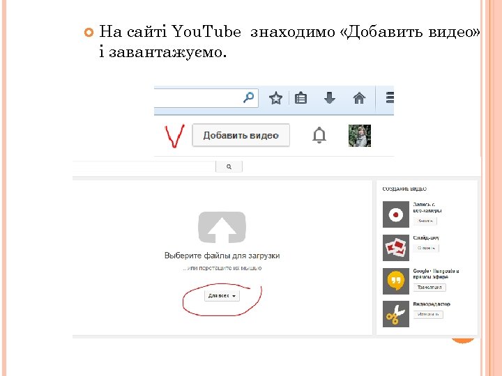Click the YouTube search button
The image size is (502, 376).
pos(229,166)
